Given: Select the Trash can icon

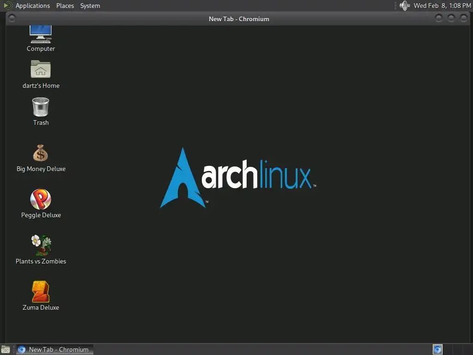Looking at the screenshot, I should [x=41, y=107].
